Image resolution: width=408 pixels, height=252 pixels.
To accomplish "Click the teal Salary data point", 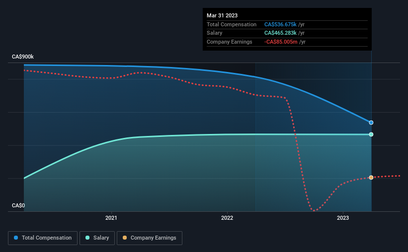I will [371, 134].
